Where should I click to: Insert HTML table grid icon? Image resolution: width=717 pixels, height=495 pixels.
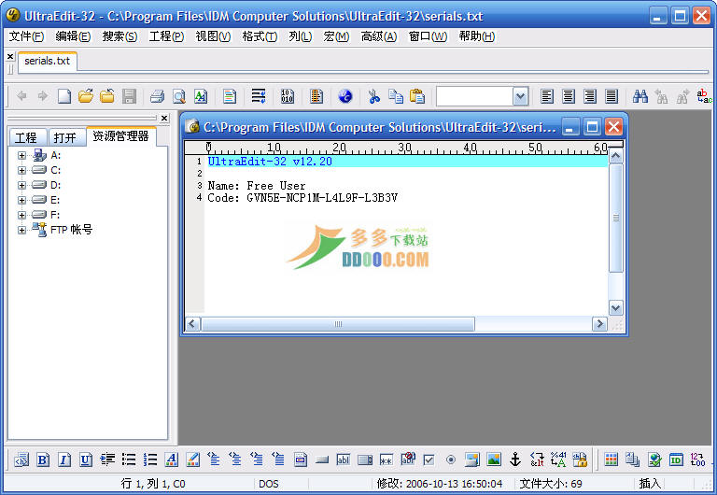point(611,460)
